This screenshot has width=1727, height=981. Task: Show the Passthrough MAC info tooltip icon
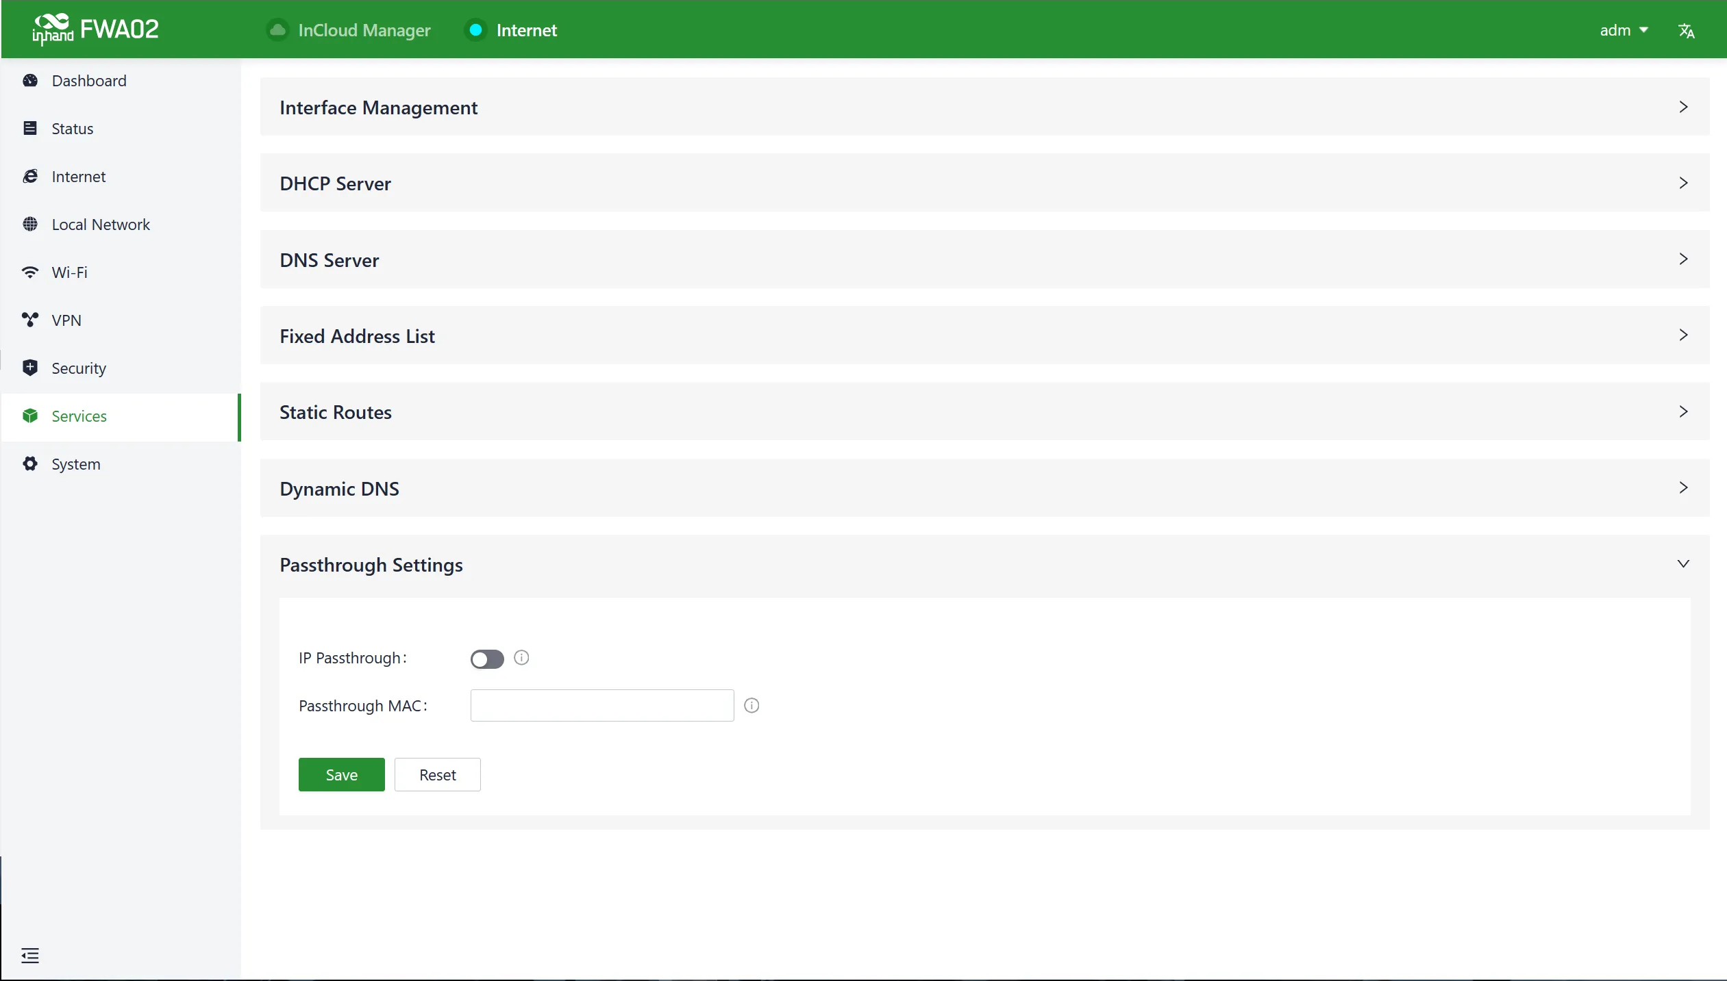pyautogui.click(x=751, y=706)
